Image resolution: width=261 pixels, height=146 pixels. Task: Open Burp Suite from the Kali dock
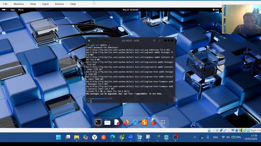(x=144, y=122)
